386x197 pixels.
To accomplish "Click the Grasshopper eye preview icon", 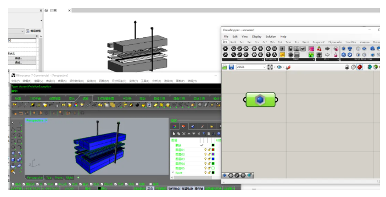I will pyautogui.click(x=279, y=67).
